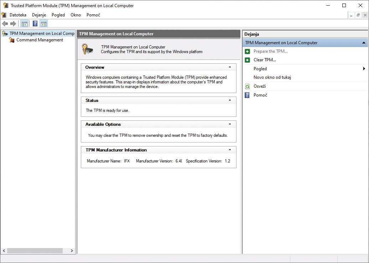Open Help via blue question-mark toolbar icon
369x263 pixels.
coord(35,24)
